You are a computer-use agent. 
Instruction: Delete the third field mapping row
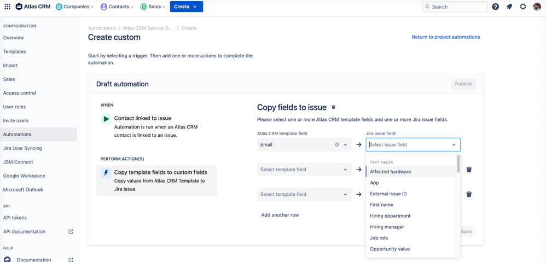coord(469,194)
